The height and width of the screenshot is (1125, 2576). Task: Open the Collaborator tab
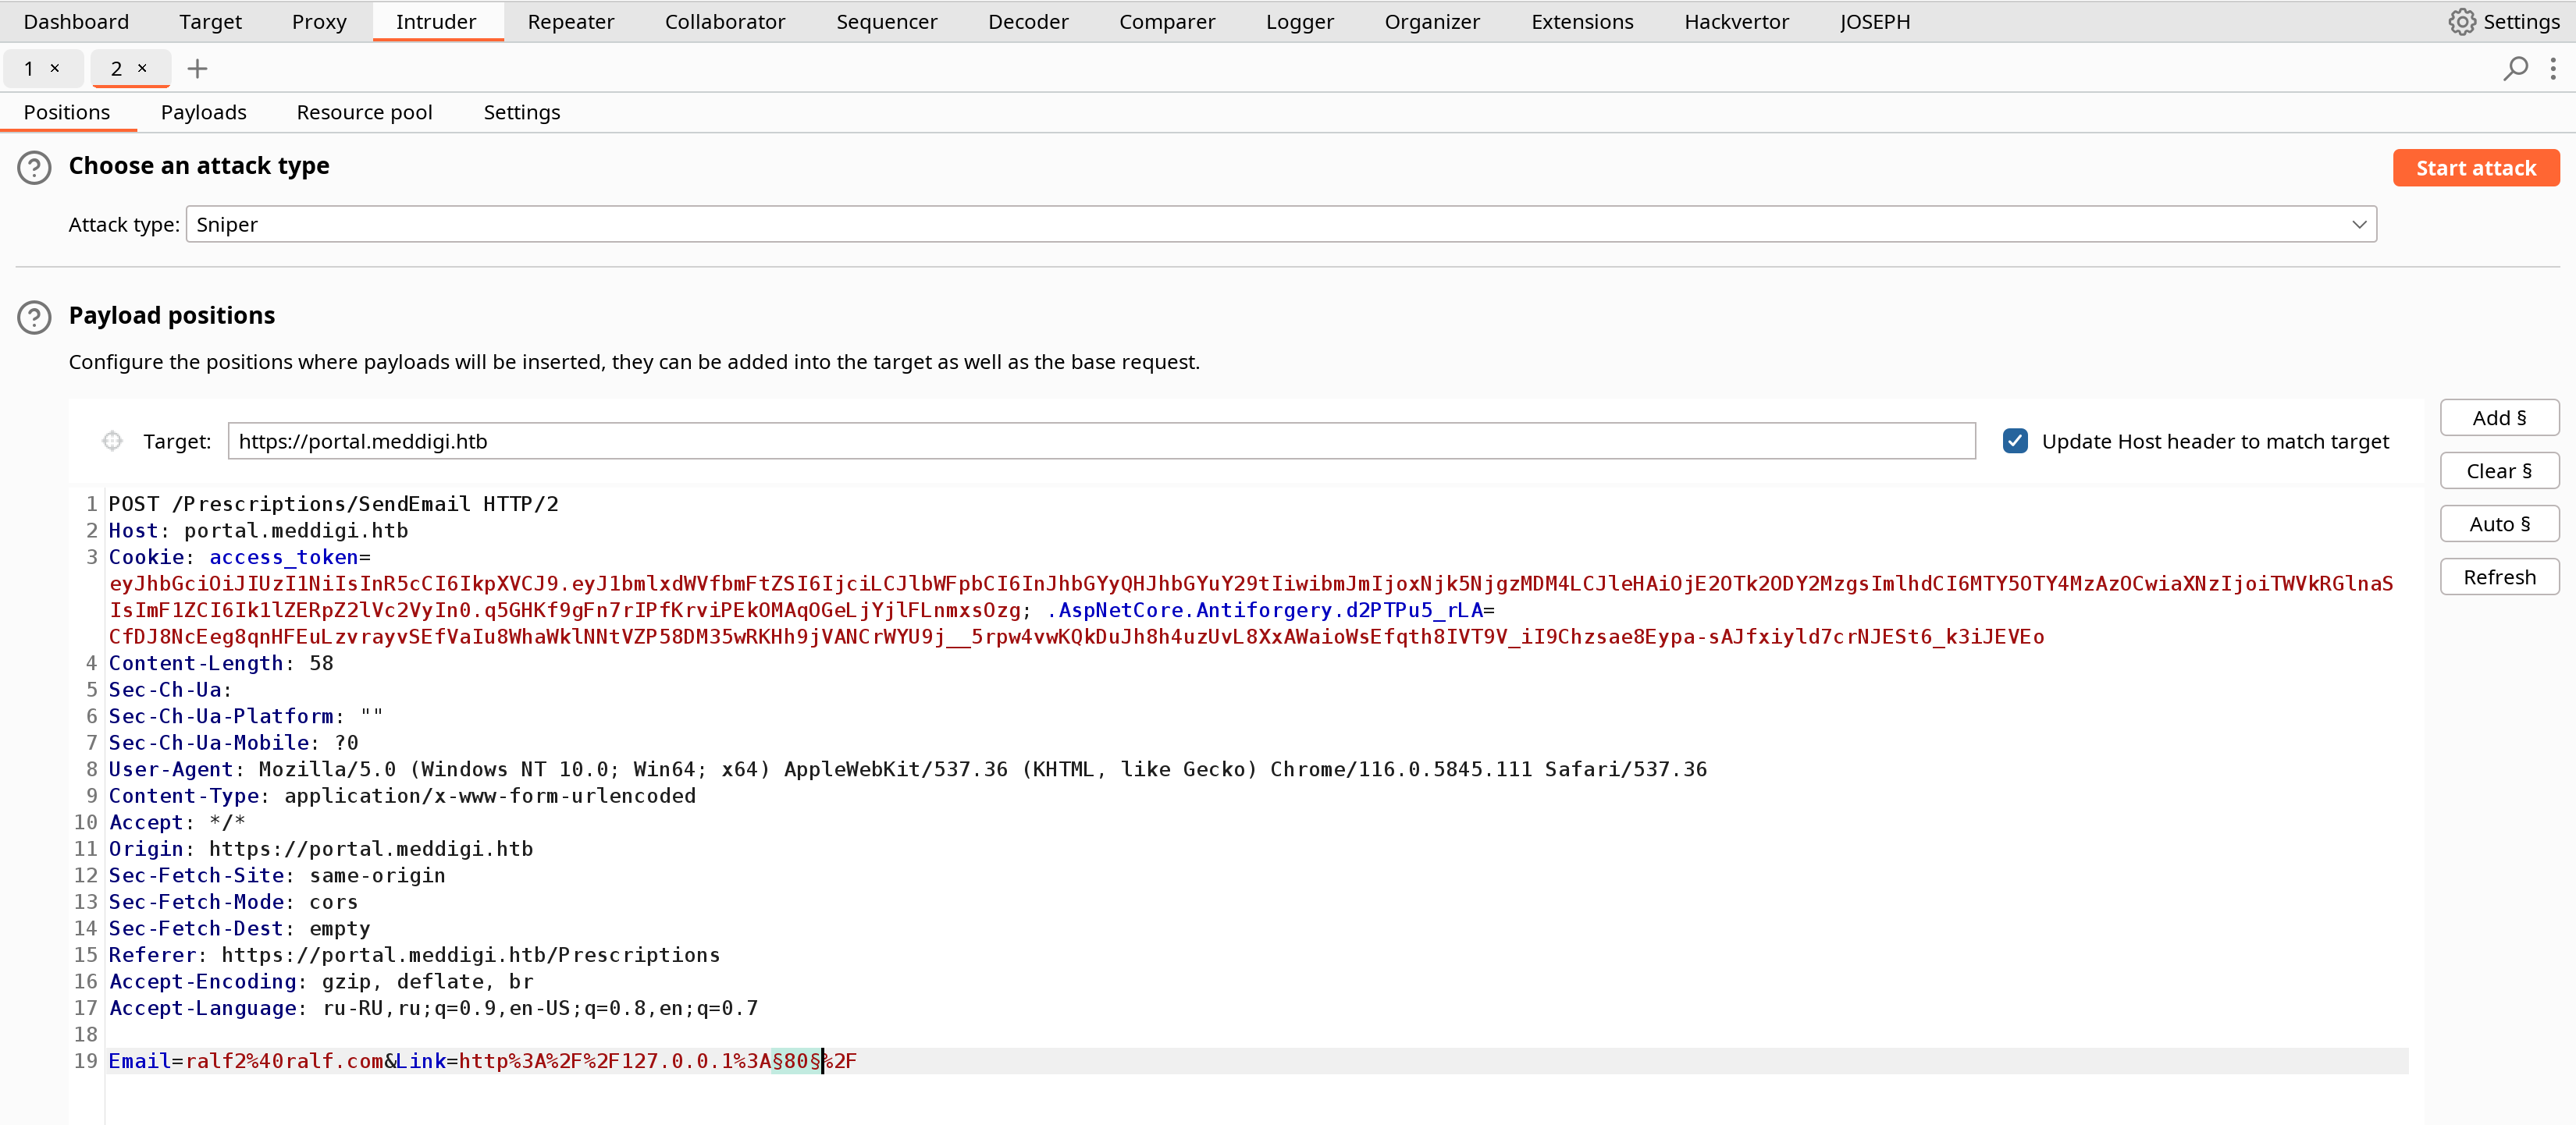click(x=725, y=21)
